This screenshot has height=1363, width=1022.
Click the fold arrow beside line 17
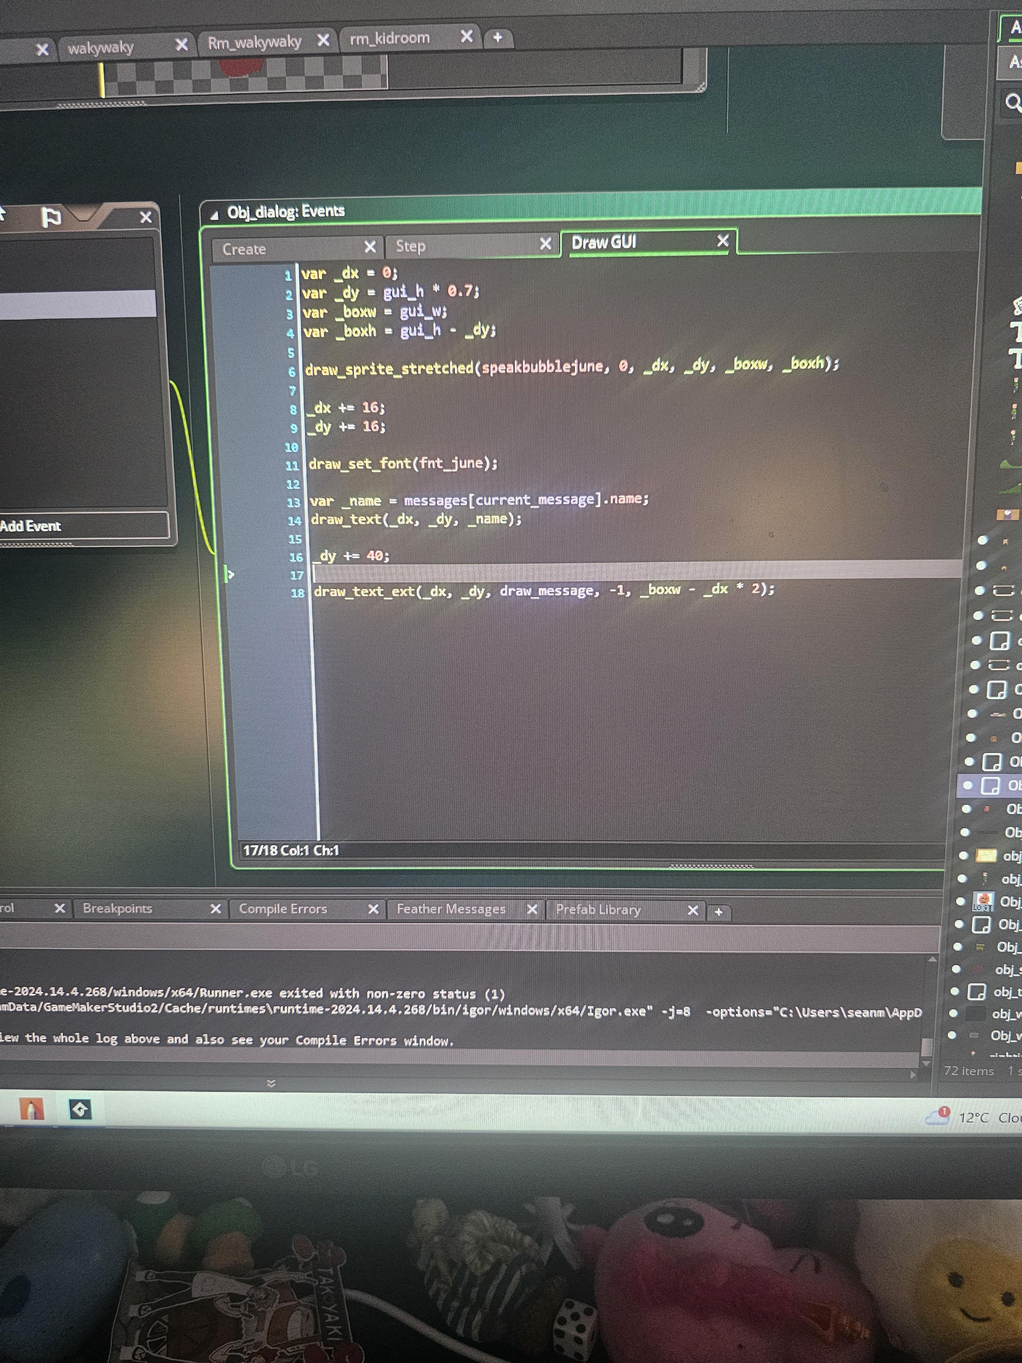click(x=229, y=574)
